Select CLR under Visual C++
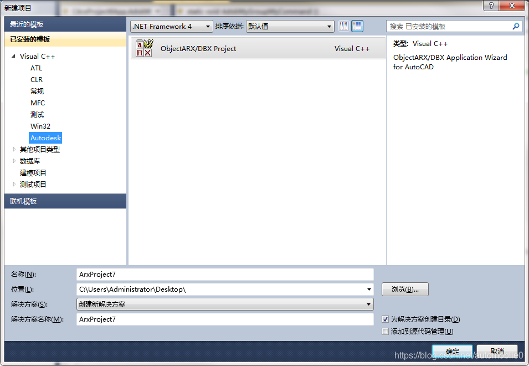The image size is (529, 366). [37, 80]
